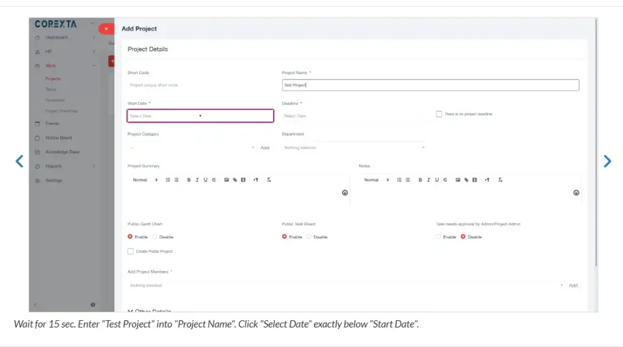Close the Add Project panel
The width and height of the screenshot is (623, 347).
point(106,29)
